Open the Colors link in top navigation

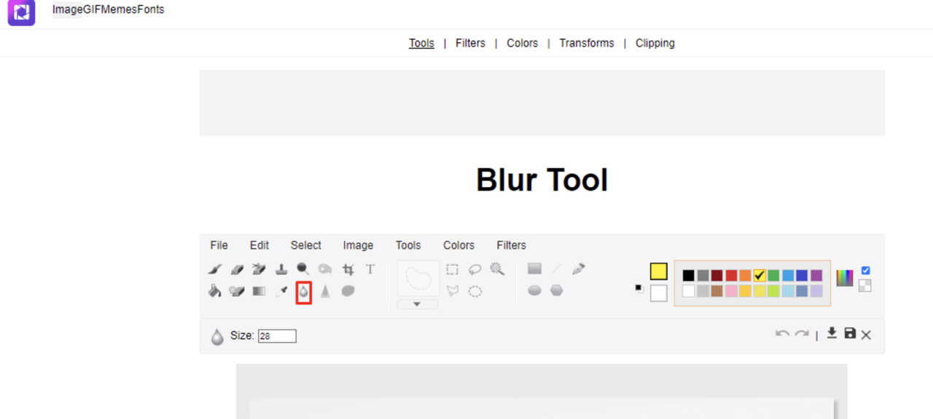click(522, 43)
